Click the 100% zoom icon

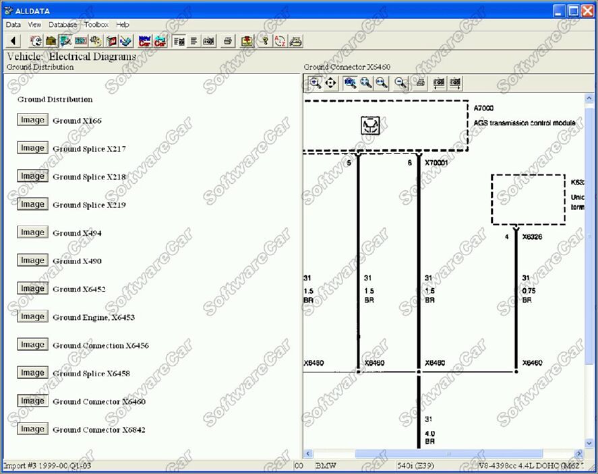(350, 83)
